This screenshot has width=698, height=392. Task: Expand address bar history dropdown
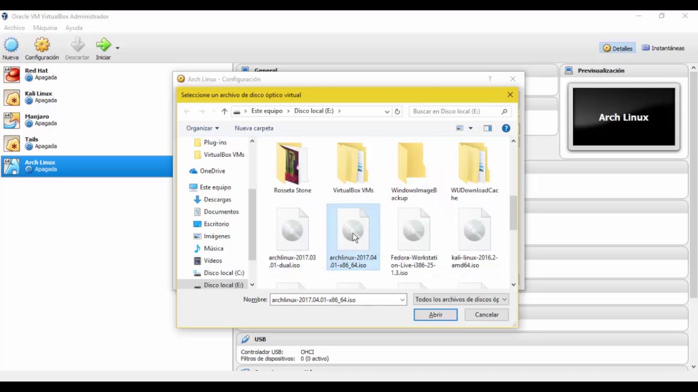387,111
